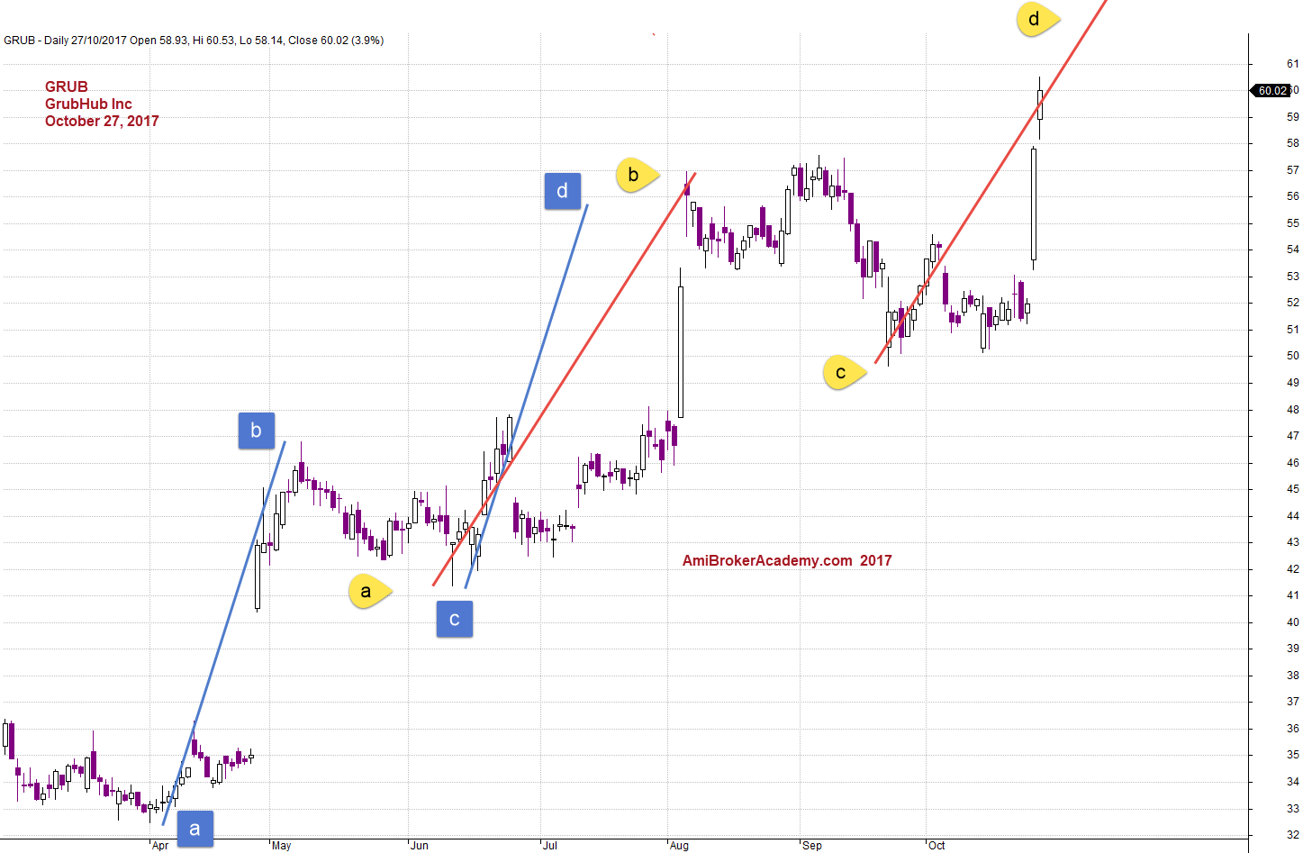Click the '46' price axis label
The height and width of the screenshot is (853, 1303).
point(1293,463)
